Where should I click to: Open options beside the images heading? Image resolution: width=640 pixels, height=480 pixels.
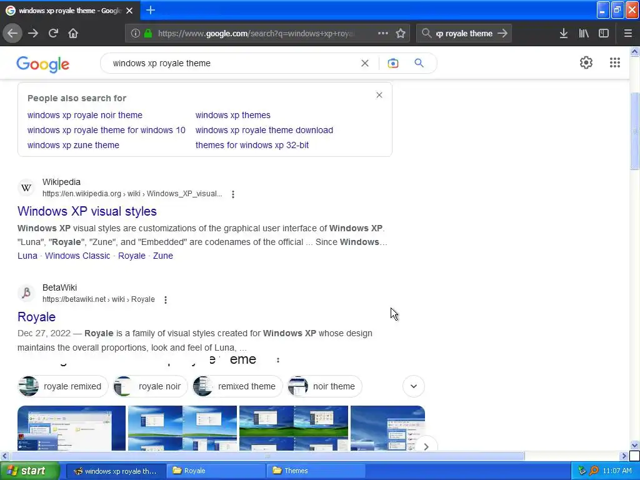278,360
